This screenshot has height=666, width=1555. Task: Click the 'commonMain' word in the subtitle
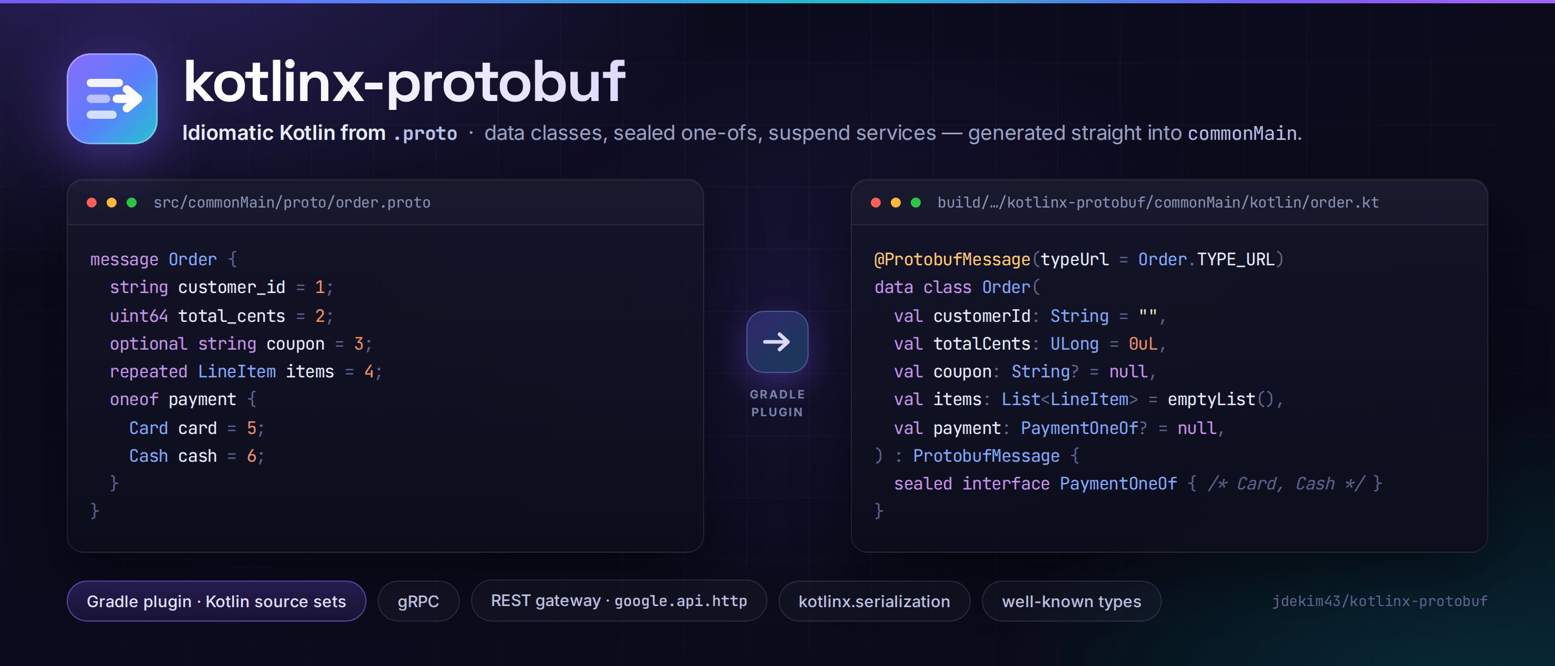[x=1242, y=133]
